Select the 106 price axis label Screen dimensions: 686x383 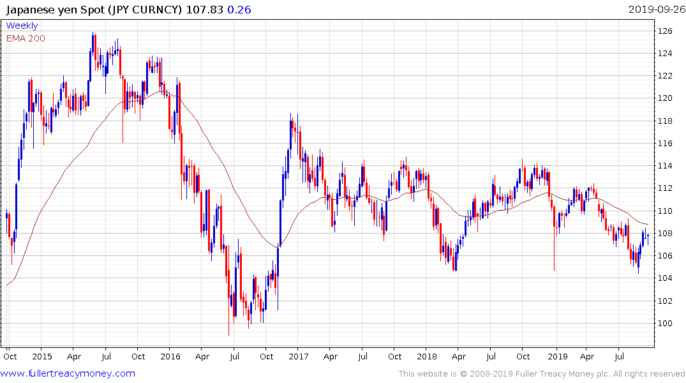tap(666, 255)
